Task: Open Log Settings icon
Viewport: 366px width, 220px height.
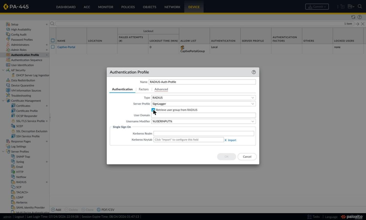Action: [x=8, y=146]
